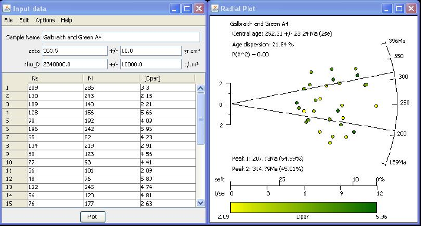Click the 250 tick label on the radial arc

[405, 102]
